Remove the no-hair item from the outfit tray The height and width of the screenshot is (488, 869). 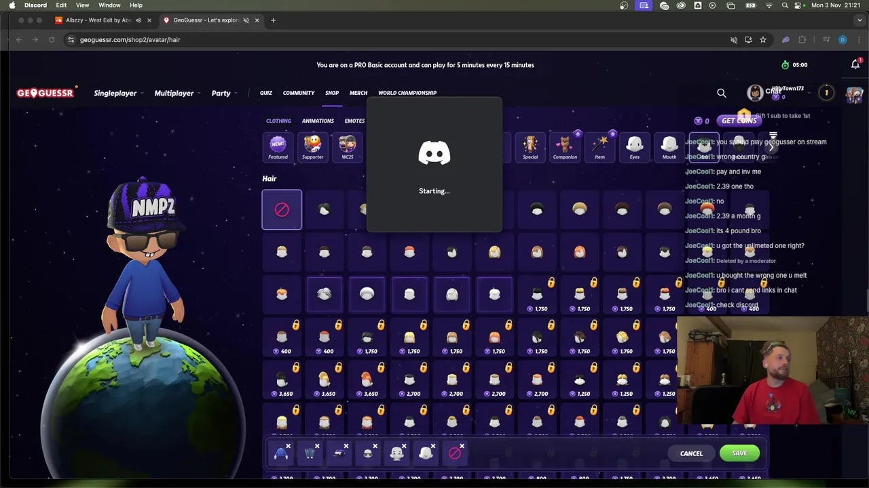[462, 446]
